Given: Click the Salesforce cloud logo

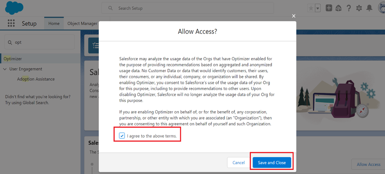Looking at the screenshot, I should click(14, 8).
